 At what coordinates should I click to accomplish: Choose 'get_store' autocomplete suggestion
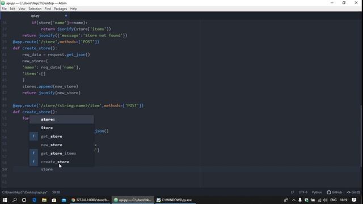(x=61, y=137)
